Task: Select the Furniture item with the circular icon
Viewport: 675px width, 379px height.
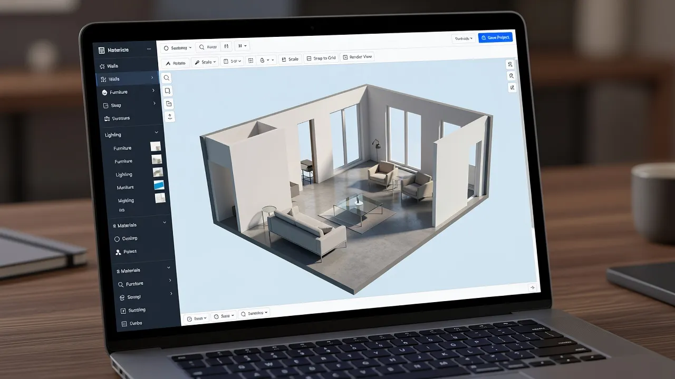Action: click(115, 92)
